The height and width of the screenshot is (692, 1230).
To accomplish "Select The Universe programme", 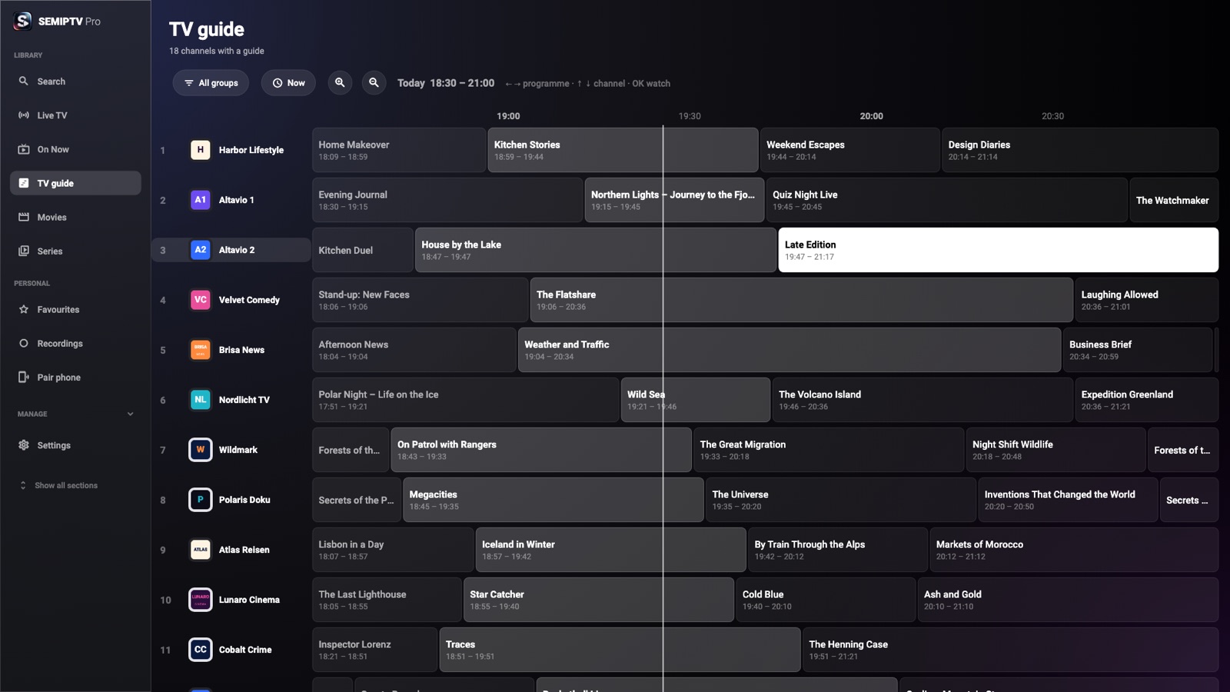I will click(x=841, y=500).
